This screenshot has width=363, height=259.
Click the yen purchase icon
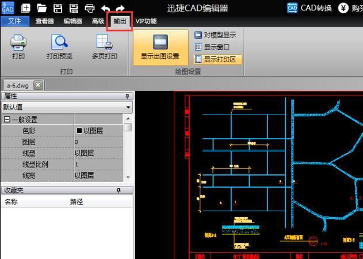[343, 8]
